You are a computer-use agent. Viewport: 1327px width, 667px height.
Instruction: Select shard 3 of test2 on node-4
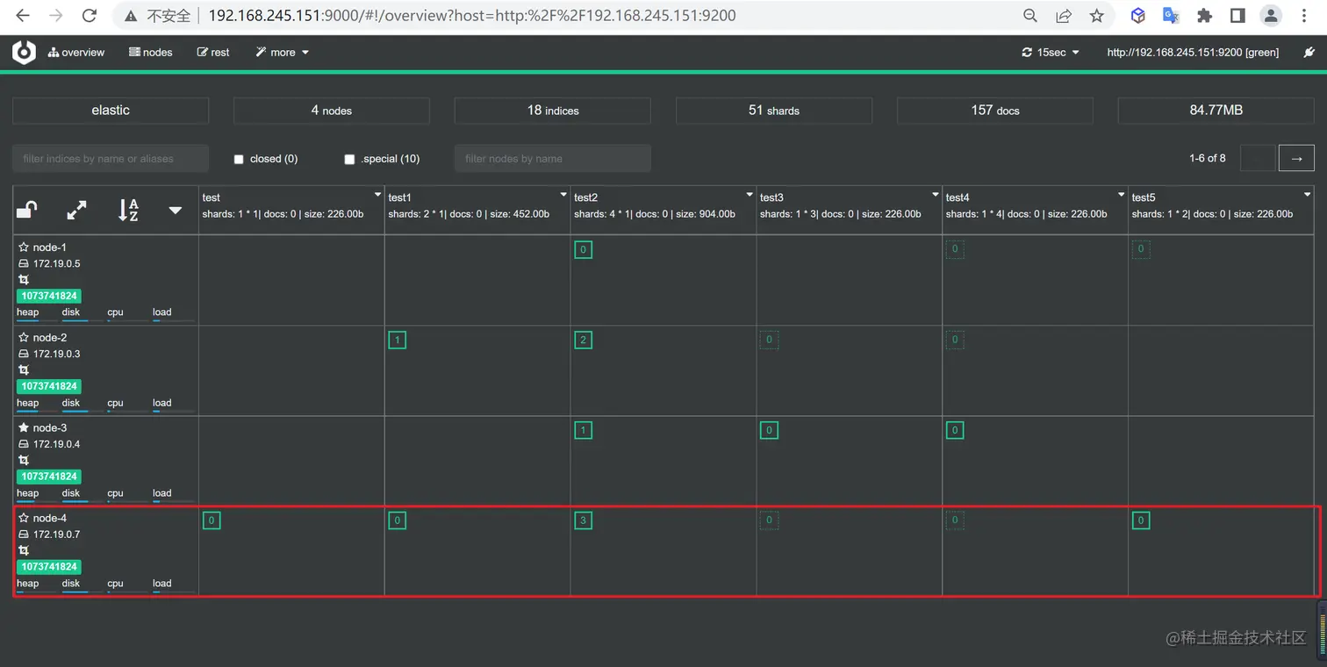click(x=583, y=521)
